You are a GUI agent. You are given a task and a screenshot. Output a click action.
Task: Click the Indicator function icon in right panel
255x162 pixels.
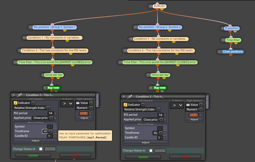tap(125, 105)
